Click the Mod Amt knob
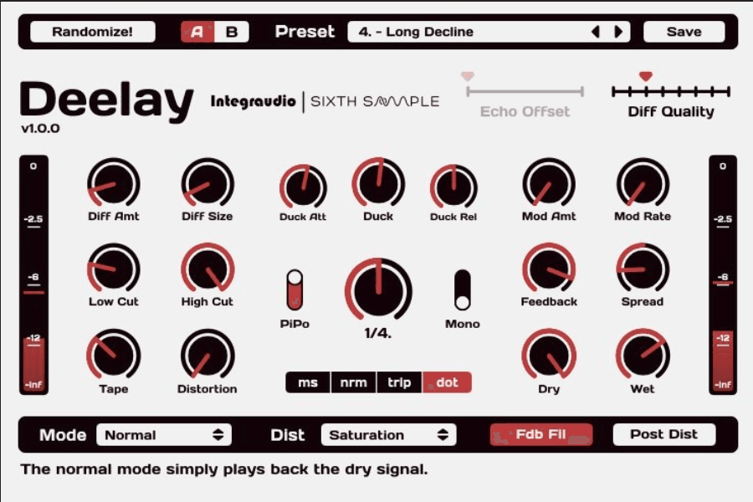Image resolution: width=753 pixels, height=502 pixels. (x=549, y=184)
